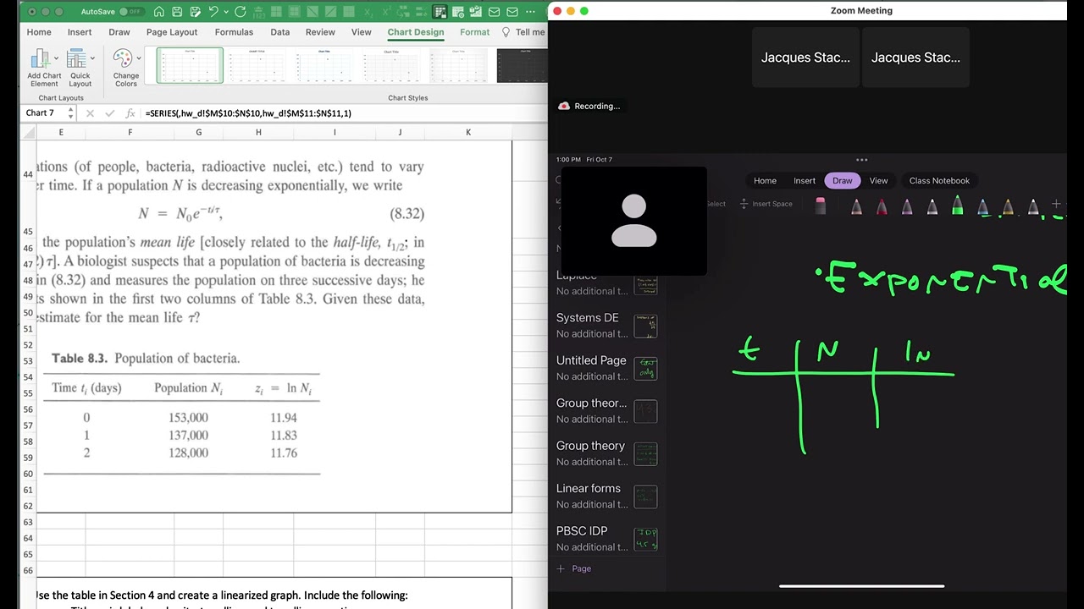
Task: Click the Recording indicator in Zoom
Action: [589, 106]
